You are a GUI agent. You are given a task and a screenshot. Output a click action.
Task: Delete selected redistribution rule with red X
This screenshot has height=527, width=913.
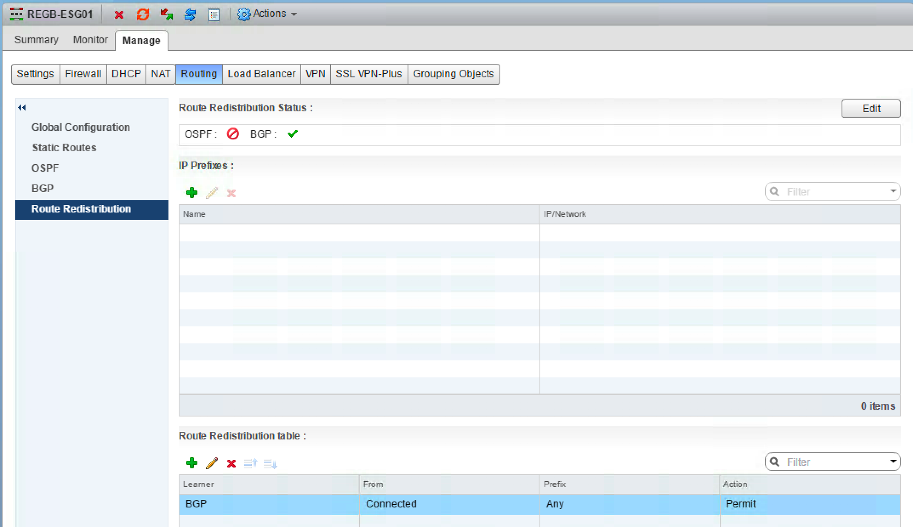coord(231,463)
